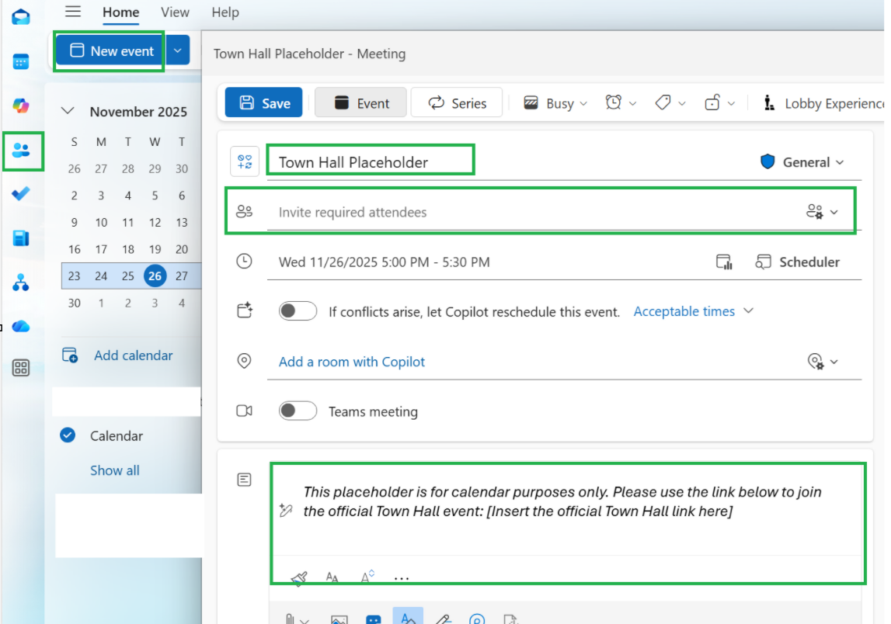Viewport: 891px width, 624px height.
Task: Open the categorize dropdown chevron
Action: tap(682, 103)
